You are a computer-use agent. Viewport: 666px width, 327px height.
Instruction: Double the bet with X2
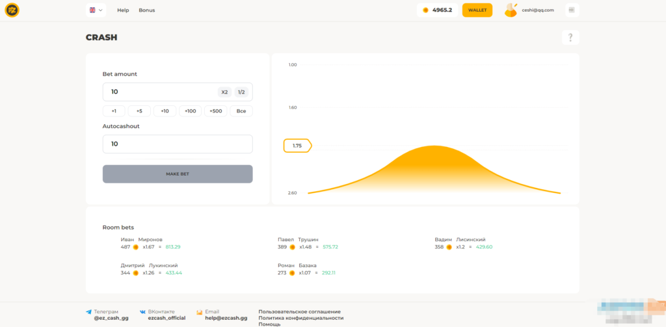224,92
